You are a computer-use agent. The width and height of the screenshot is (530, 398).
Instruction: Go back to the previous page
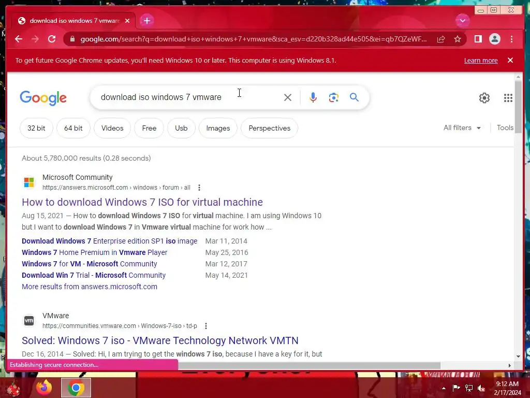click(x=19, y=39)
